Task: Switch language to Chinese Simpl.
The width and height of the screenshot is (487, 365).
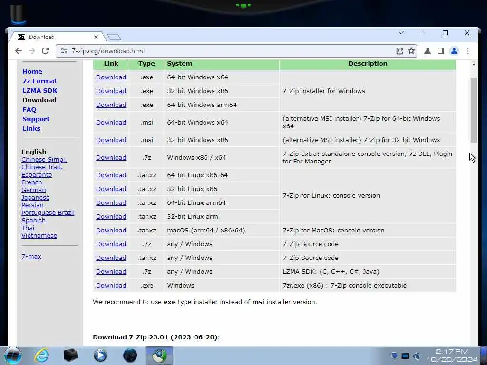Action: pos(44,160)
